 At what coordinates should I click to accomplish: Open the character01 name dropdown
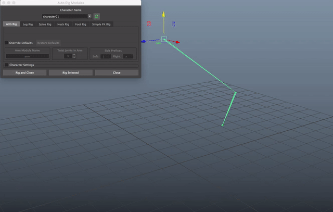coord(89,16)
